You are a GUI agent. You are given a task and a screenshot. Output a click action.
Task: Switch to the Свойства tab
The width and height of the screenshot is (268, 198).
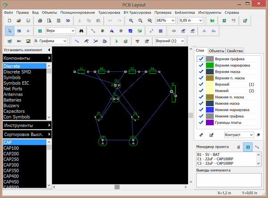coord(234,51)
